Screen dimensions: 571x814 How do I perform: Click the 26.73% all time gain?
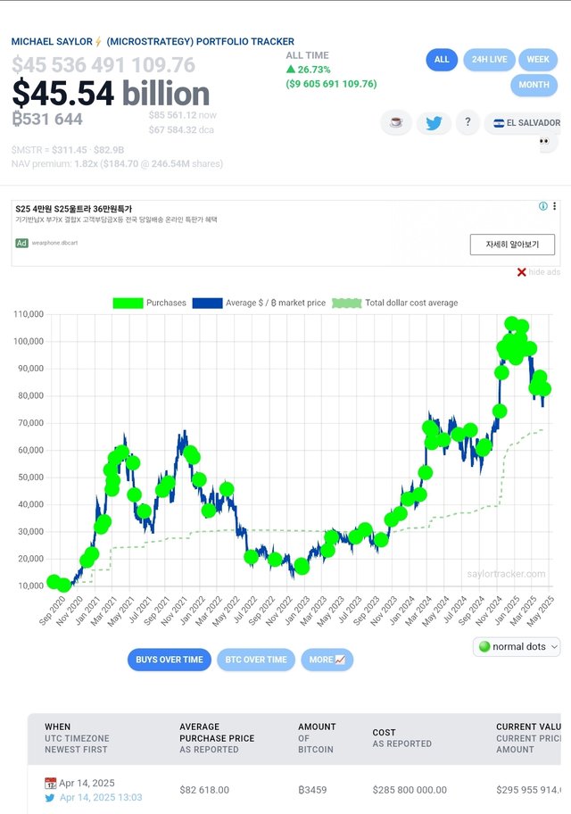point(309,70)
